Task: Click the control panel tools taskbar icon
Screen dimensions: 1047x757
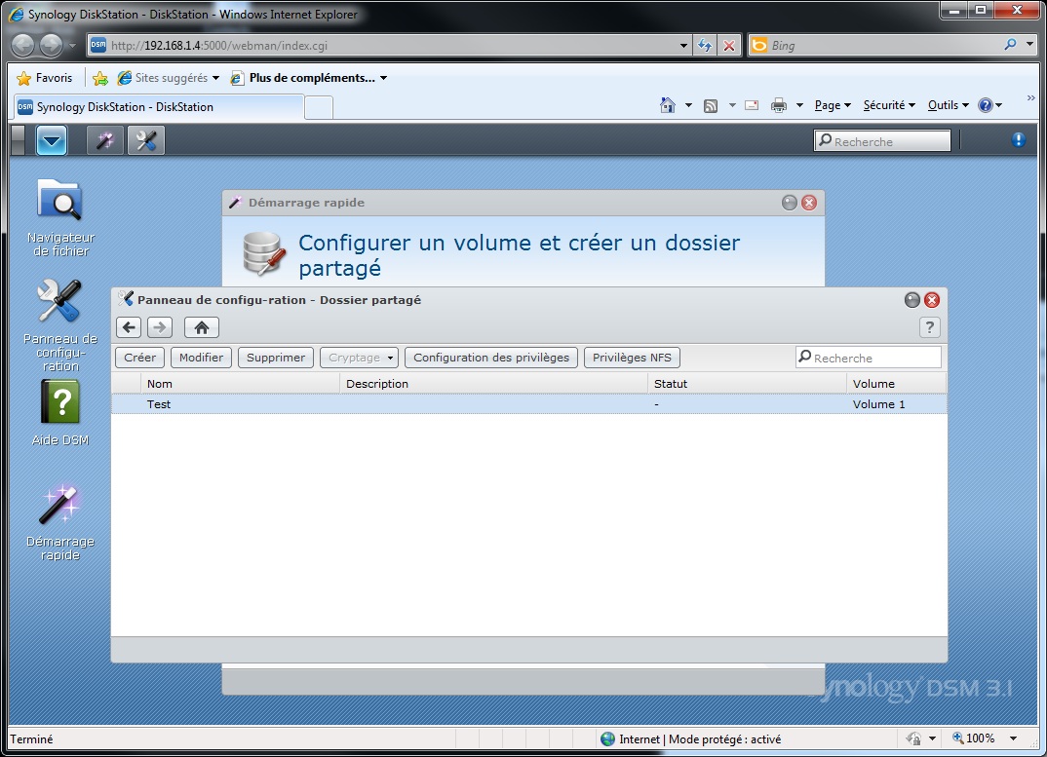Action: [146, 140]
